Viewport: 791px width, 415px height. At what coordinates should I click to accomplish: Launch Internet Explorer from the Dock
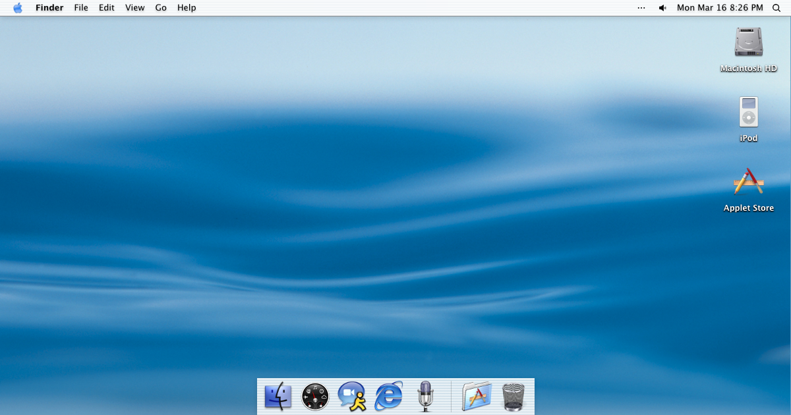(389, 397)
